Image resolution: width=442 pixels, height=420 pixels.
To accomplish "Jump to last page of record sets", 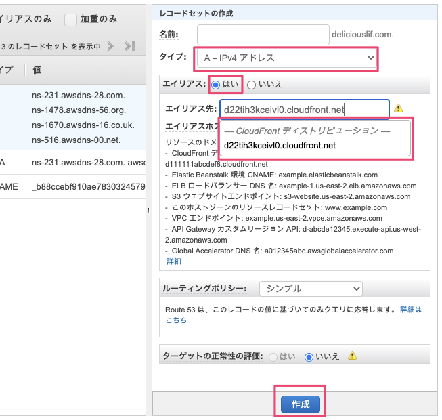I will (x=131, y=46).
